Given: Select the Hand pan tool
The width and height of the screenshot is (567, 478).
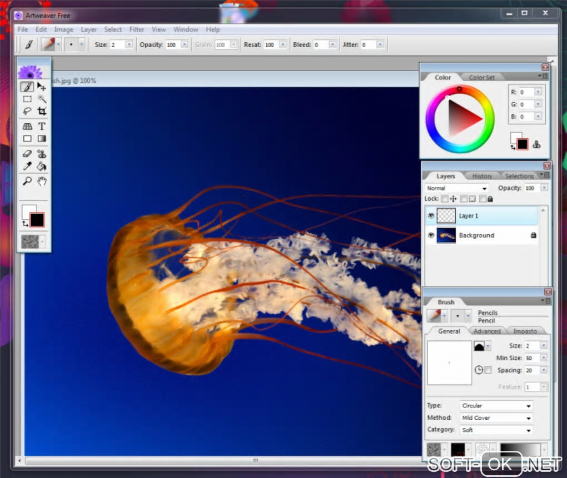Looking at the screenshot, I should 42,181.
